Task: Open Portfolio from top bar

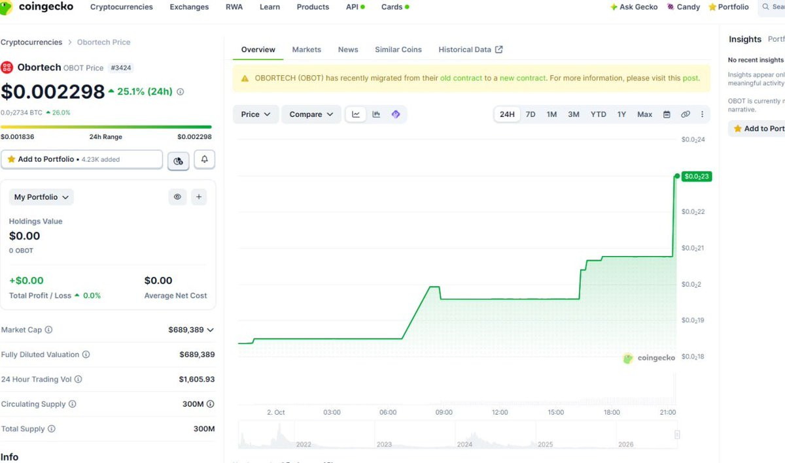Action: (x=729, y=7)
